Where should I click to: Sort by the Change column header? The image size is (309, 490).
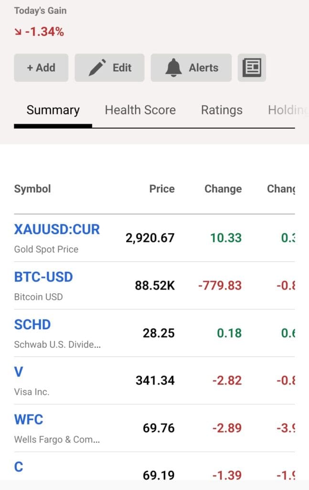(223, 189)
